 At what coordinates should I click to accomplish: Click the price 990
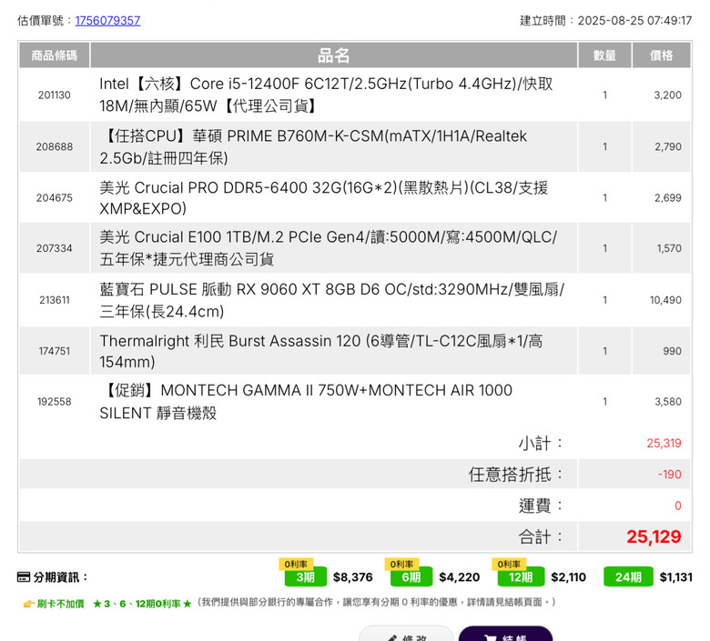[673, 351]
